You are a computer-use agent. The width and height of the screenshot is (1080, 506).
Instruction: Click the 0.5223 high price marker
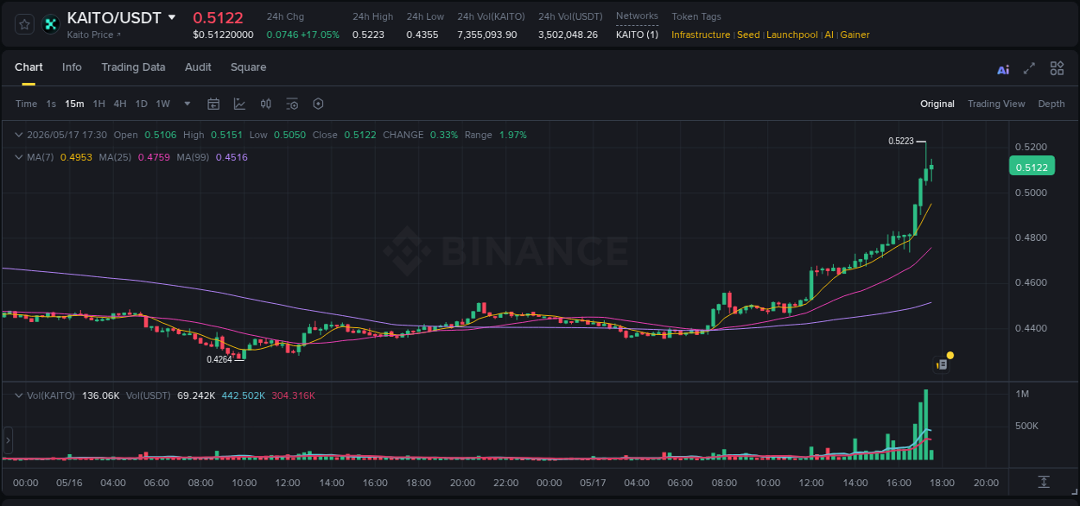click(900, 141)
